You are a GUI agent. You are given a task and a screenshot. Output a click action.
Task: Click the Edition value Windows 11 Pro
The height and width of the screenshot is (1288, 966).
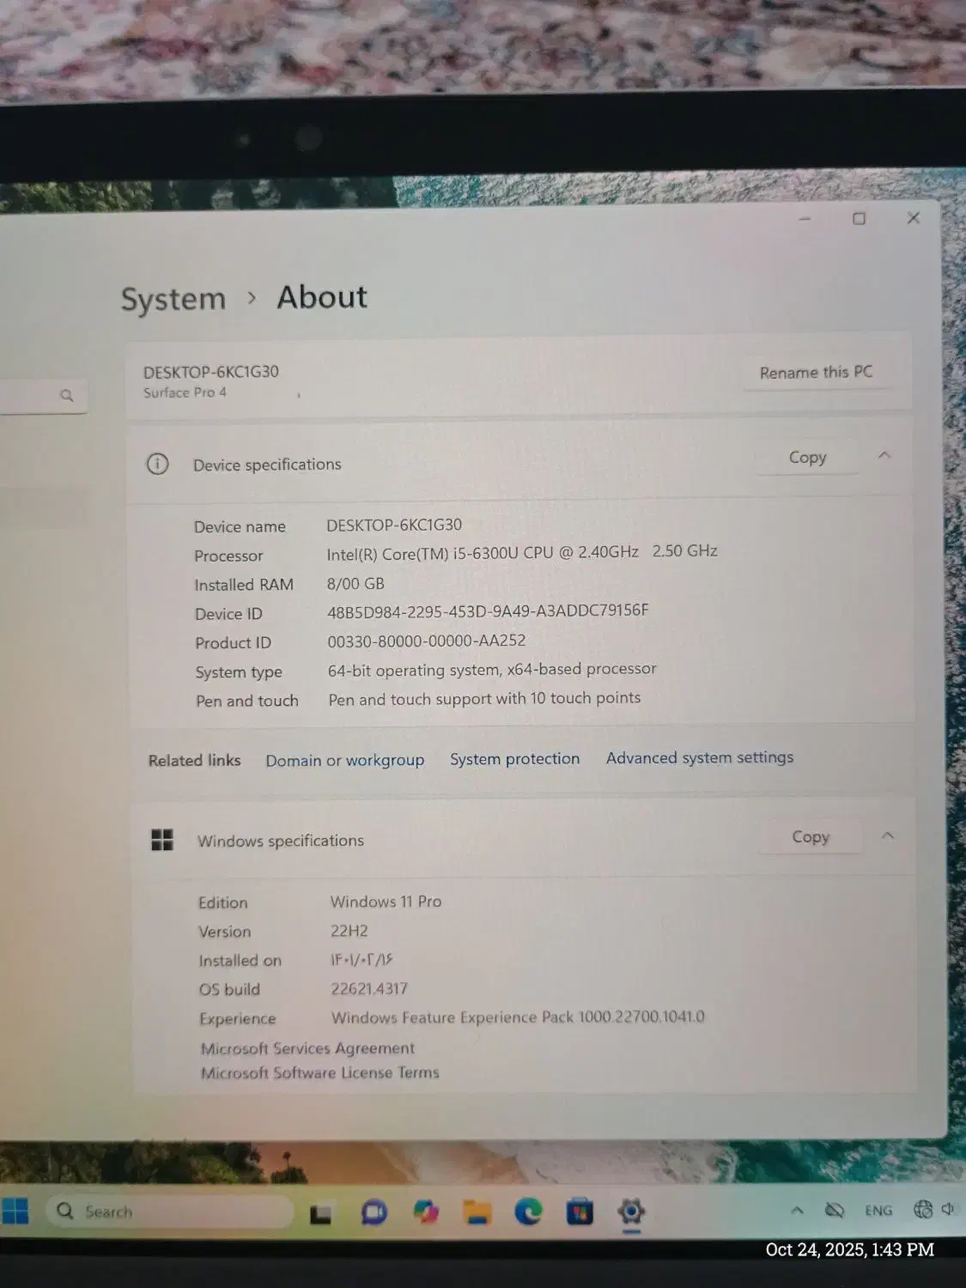[x=386, y=902]
